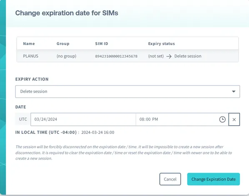Click the (not set) expiry text
This screenshot has height=196, width=249.
tap(156, 56)
